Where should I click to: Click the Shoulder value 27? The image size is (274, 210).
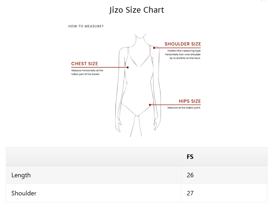click(190, 193)
